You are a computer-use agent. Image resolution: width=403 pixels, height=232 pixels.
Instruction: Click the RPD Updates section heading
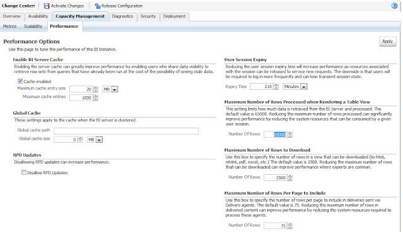(27, 155)
